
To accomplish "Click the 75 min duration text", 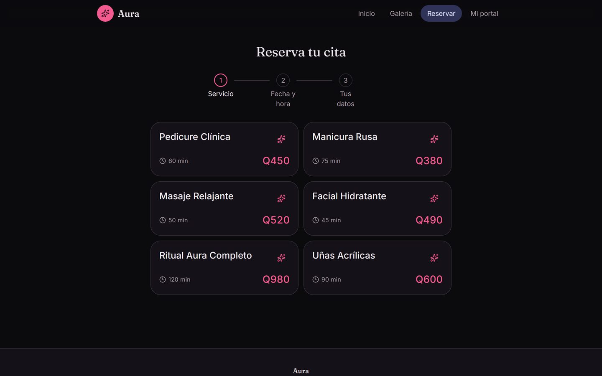I will click(x=331, y=161).
